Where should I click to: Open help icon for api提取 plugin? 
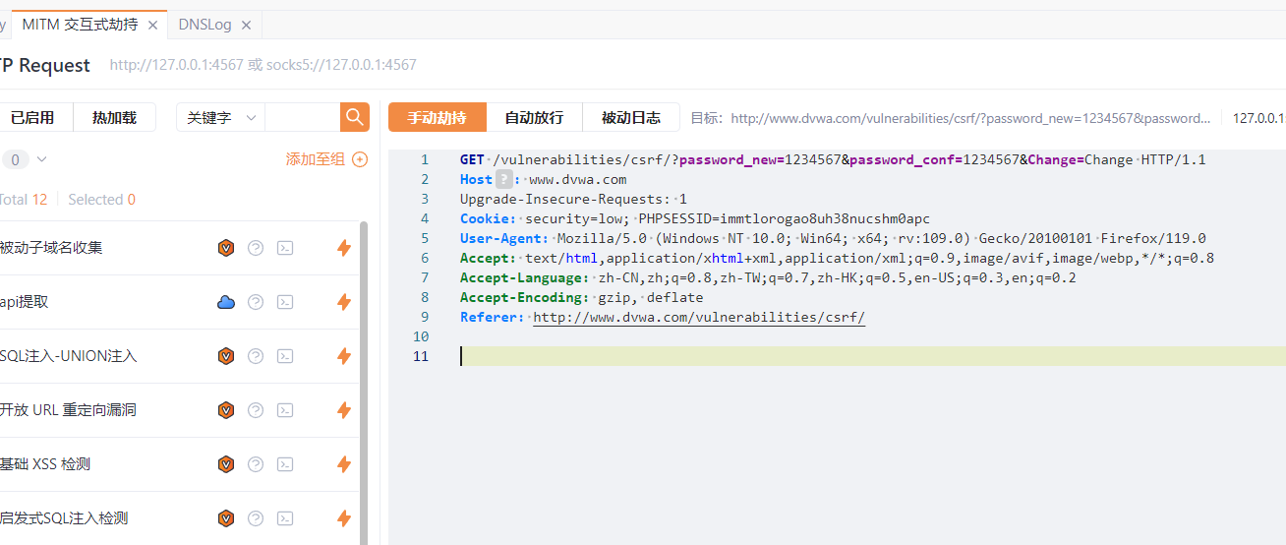(256, 302)
